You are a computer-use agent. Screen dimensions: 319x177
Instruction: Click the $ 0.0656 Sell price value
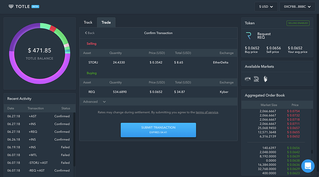[274, 48]
